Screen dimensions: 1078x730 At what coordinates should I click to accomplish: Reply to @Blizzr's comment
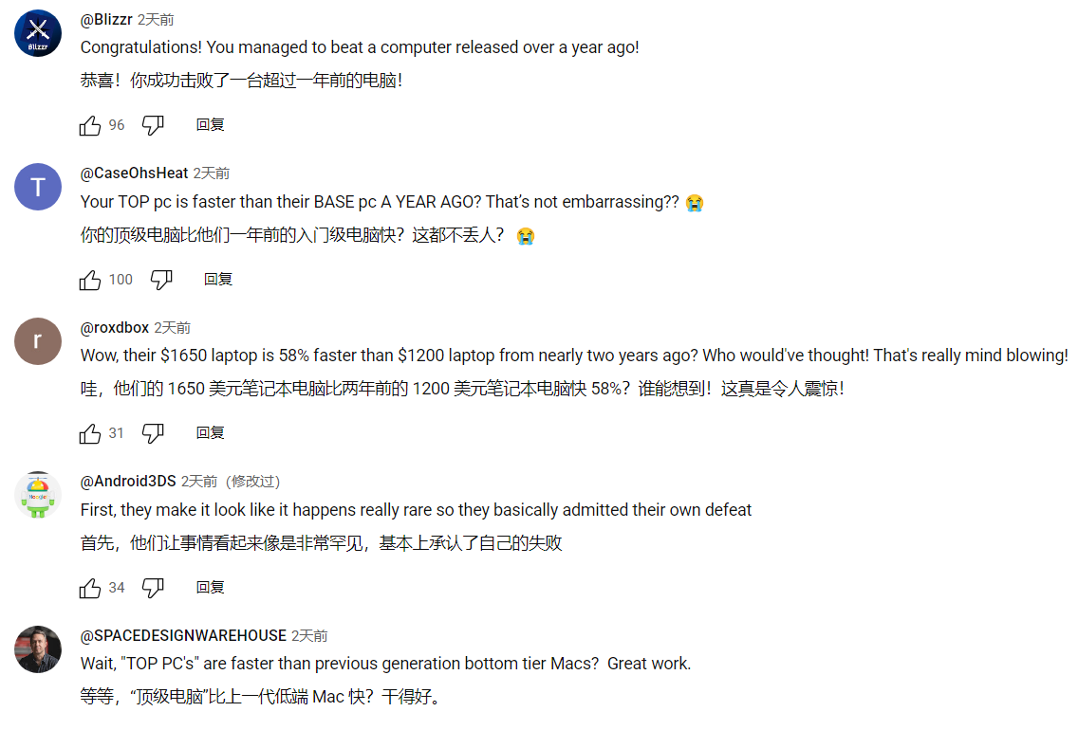click(211, 125)
